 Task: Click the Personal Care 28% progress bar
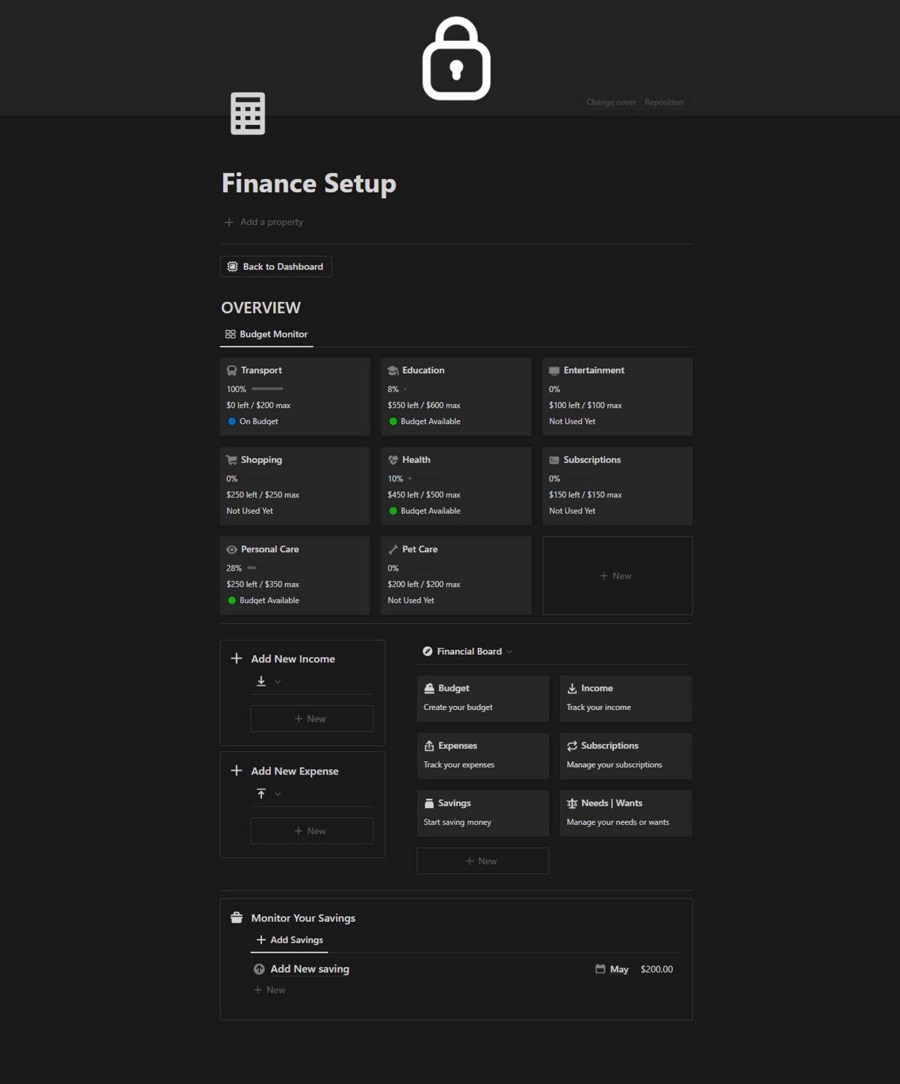(x=252, y=568)
